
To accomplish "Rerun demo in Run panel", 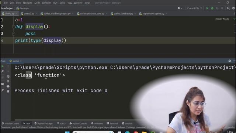I will (3, 66).
